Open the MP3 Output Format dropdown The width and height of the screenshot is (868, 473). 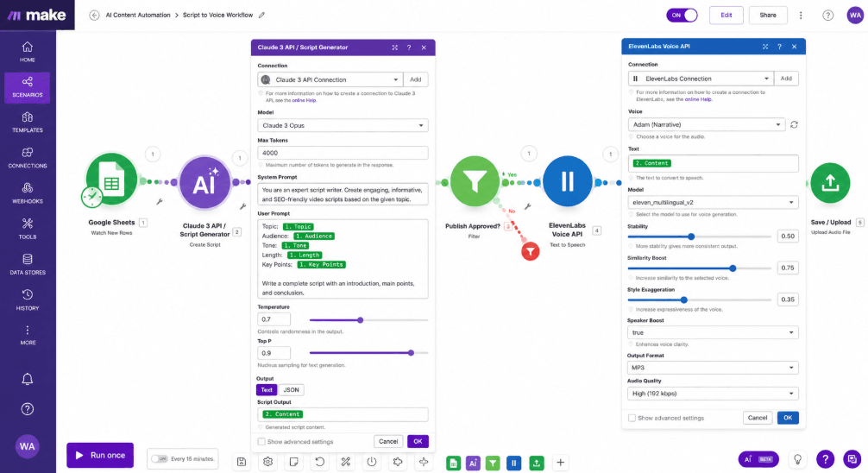(x=713, y=367)
